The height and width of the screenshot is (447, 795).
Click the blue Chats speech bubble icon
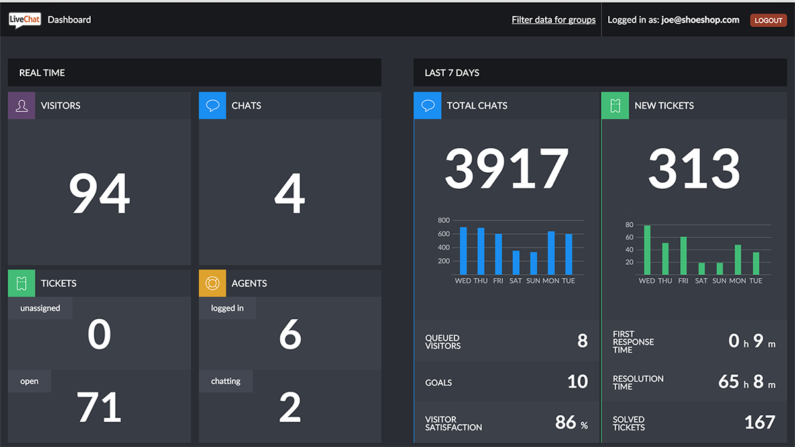212,106
